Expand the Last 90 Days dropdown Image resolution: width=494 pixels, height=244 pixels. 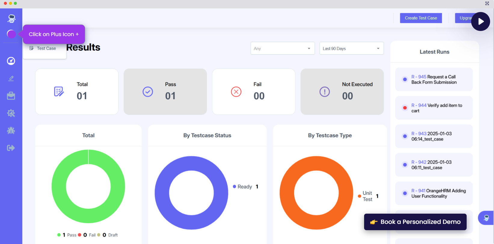[x=351, y=48]
